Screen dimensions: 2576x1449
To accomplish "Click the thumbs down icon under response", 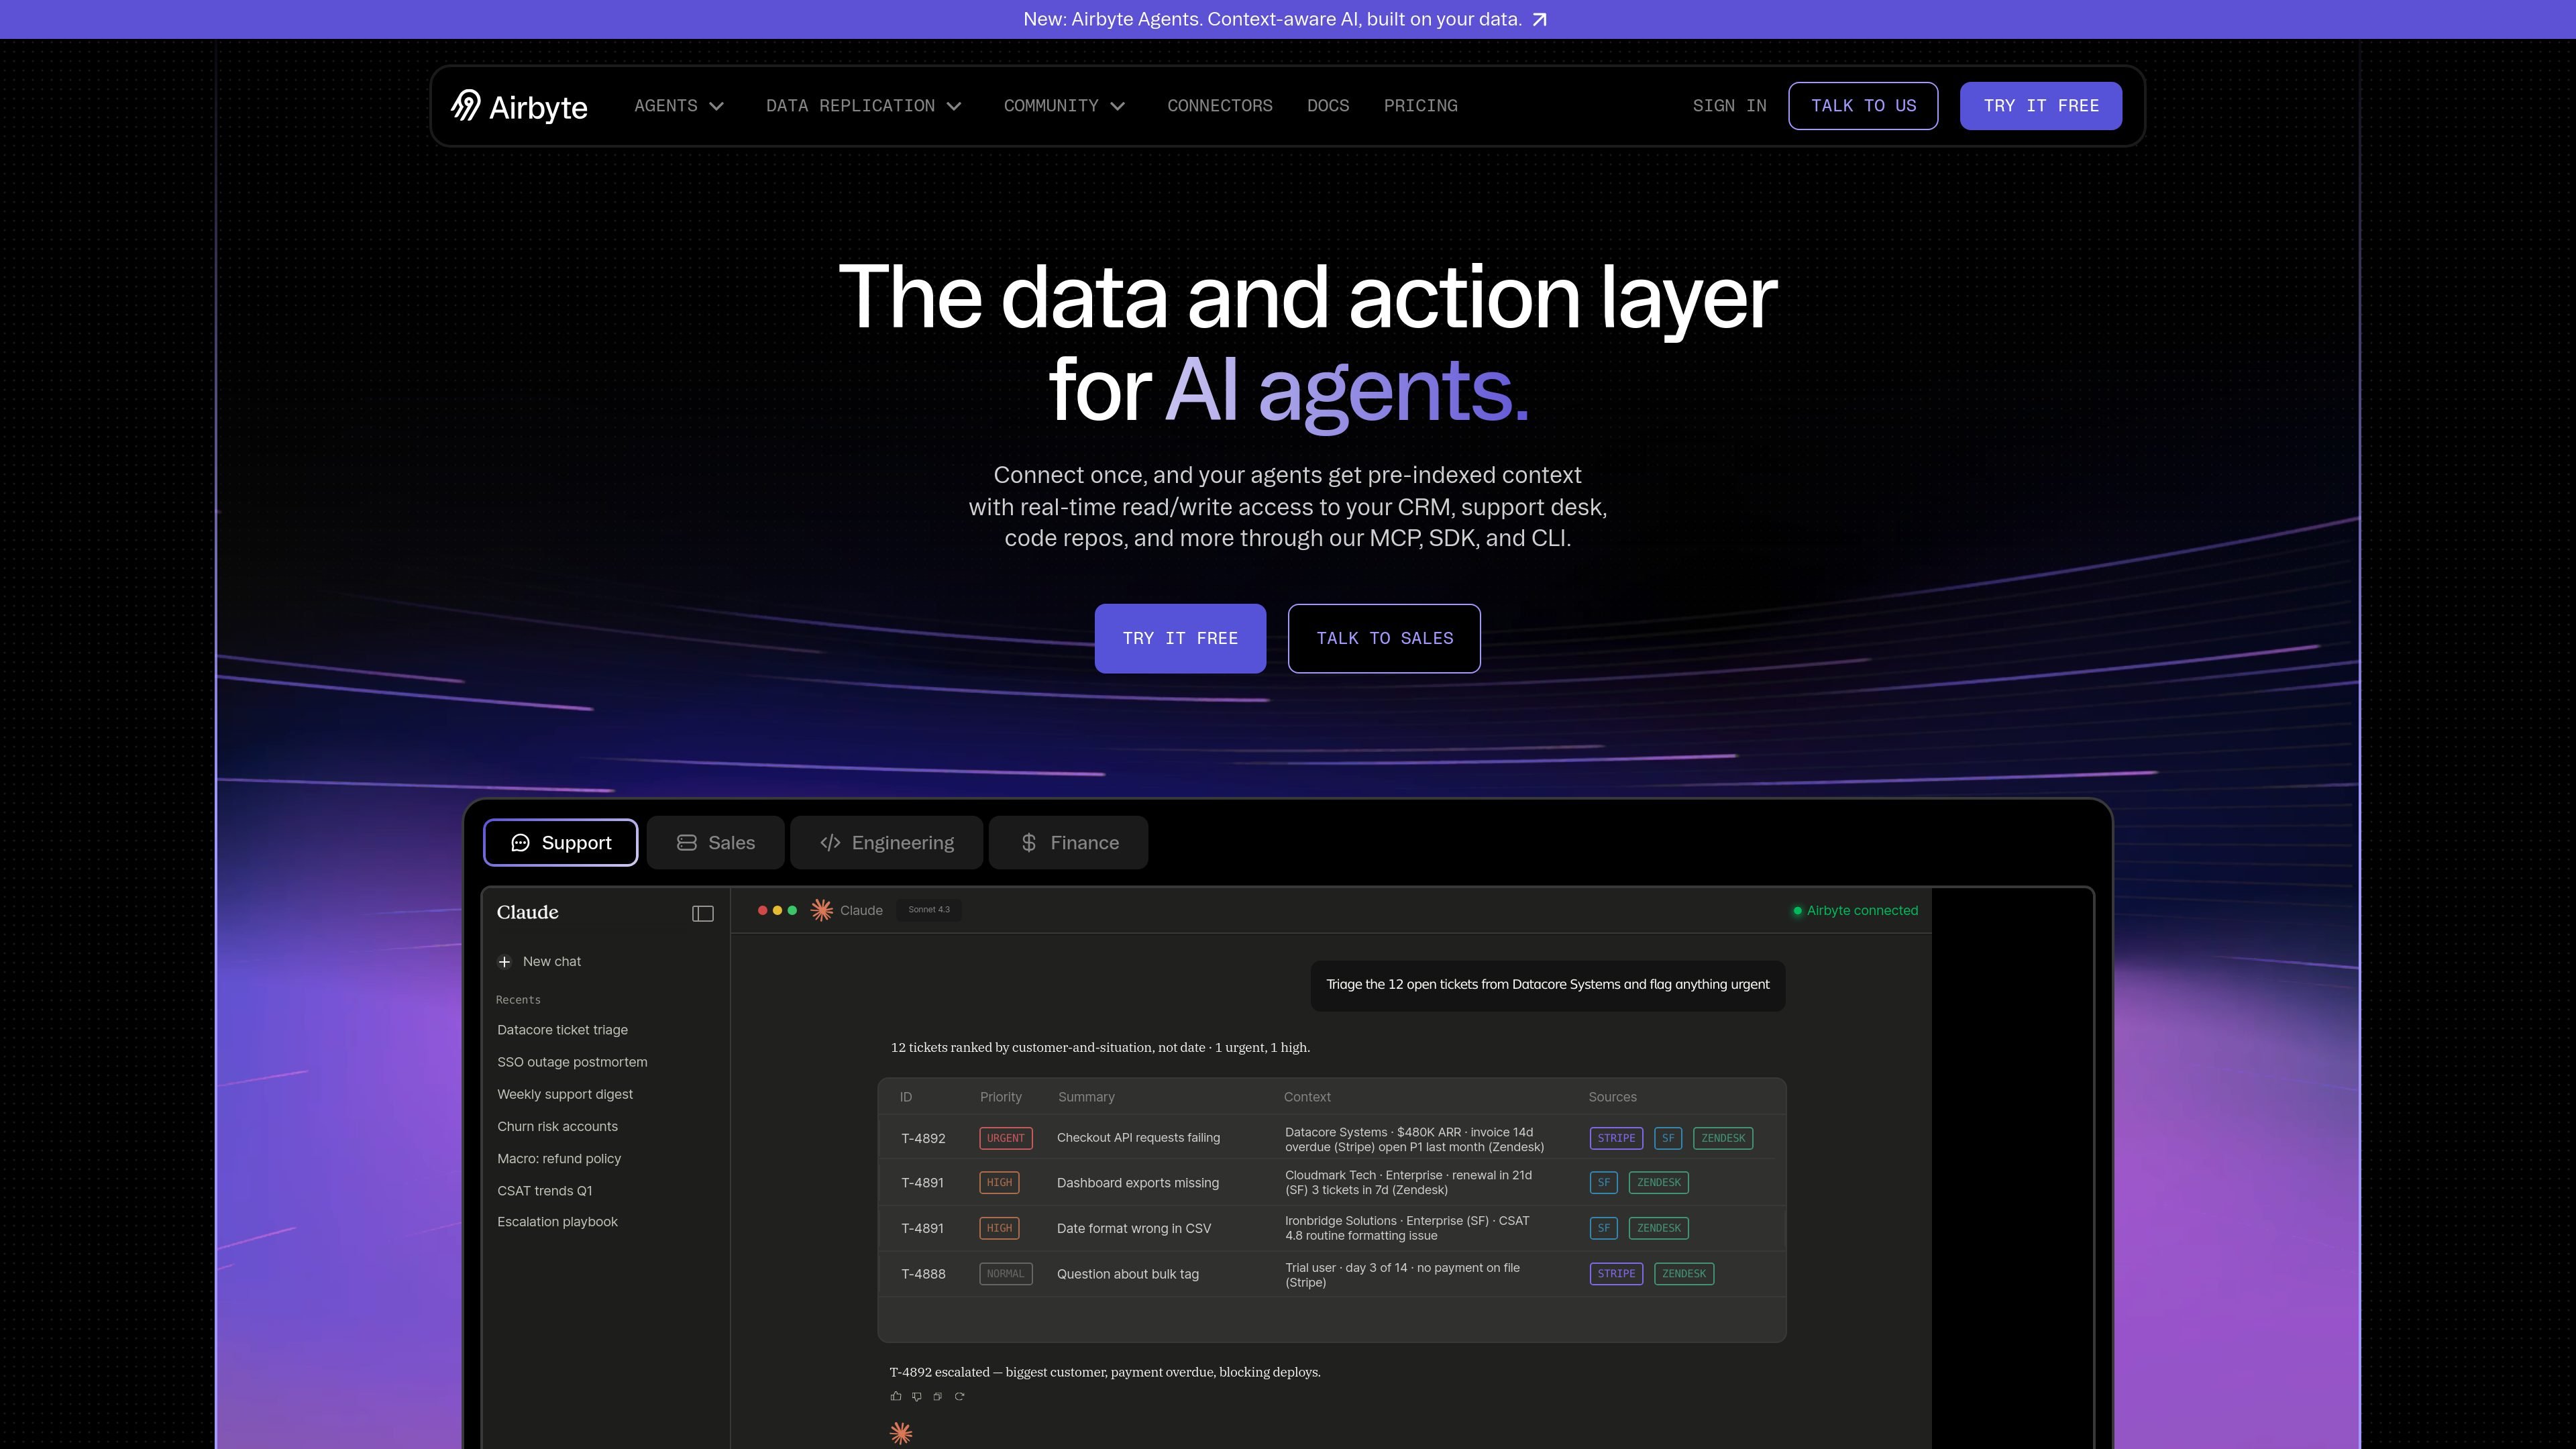I will click(916, 1396).
